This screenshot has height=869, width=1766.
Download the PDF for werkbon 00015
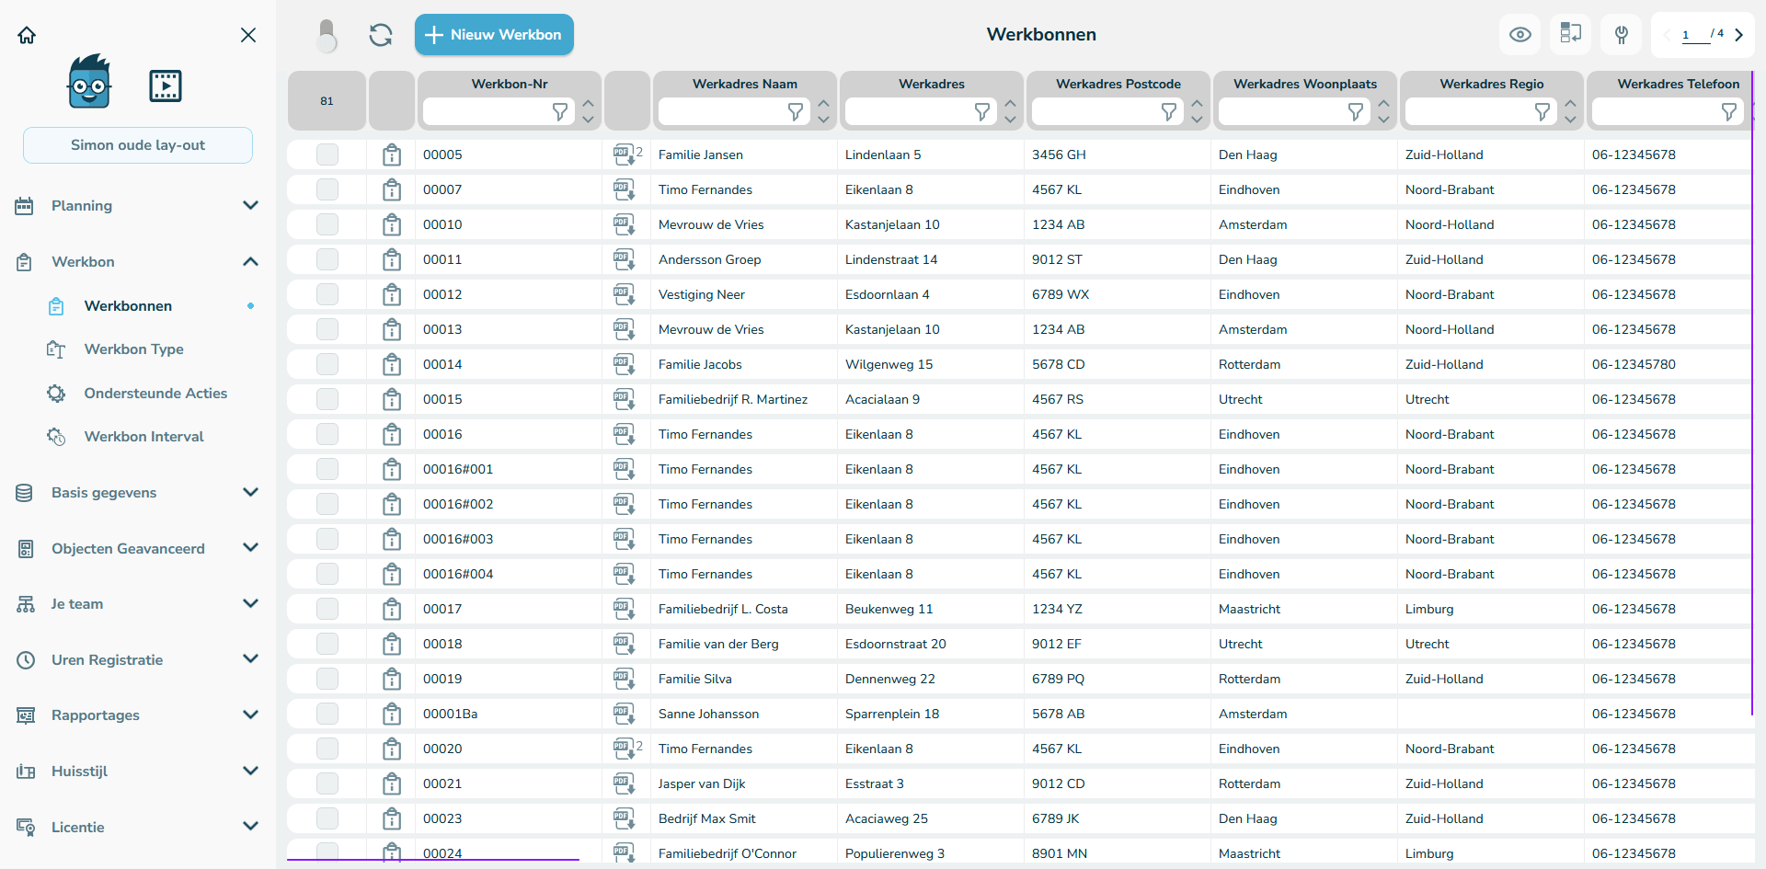point(624,399)
